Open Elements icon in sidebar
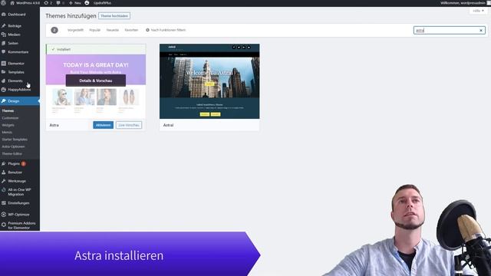 [x=3, y=80]
